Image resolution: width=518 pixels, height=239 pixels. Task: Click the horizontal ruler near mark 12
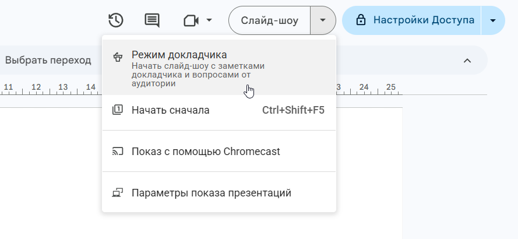[36, 88]
